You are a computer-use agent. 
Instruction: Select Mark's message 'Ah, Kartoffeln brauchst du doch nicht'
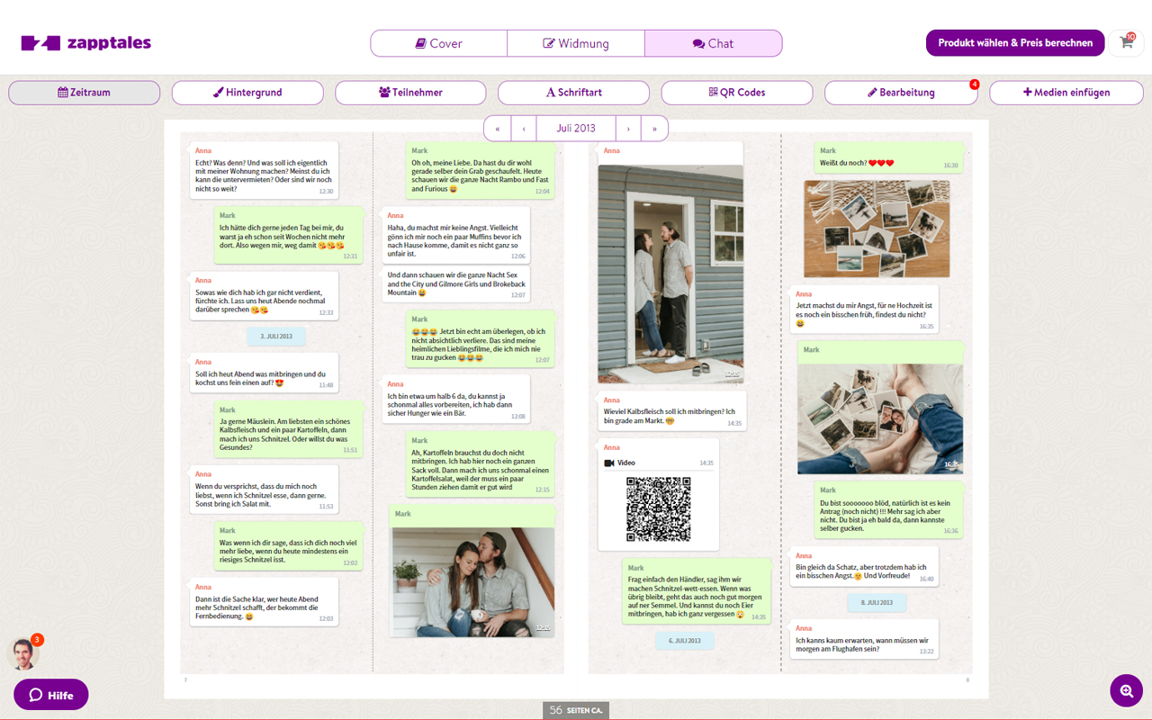[481, 464]
